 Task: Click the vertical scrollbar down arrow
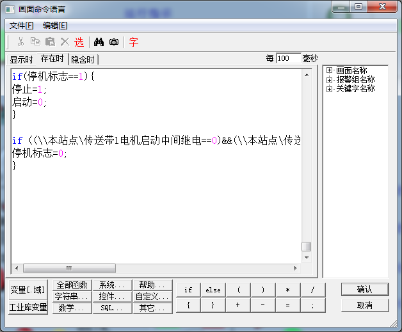click(307, 257)
